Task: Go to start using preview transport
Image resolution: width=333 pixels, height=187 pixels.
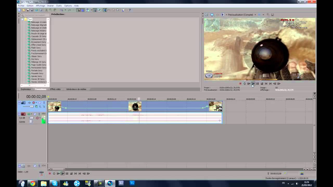Action: [266, 84]
